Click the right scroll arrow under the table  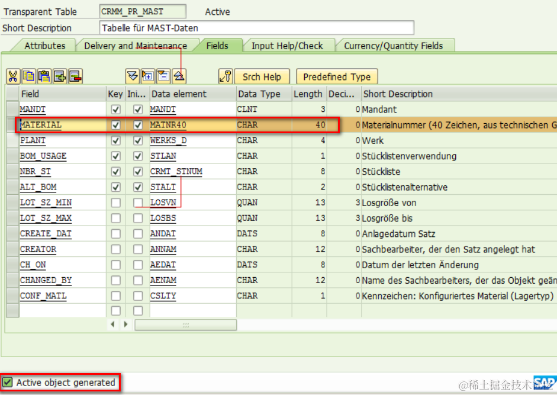pos(125,325)
